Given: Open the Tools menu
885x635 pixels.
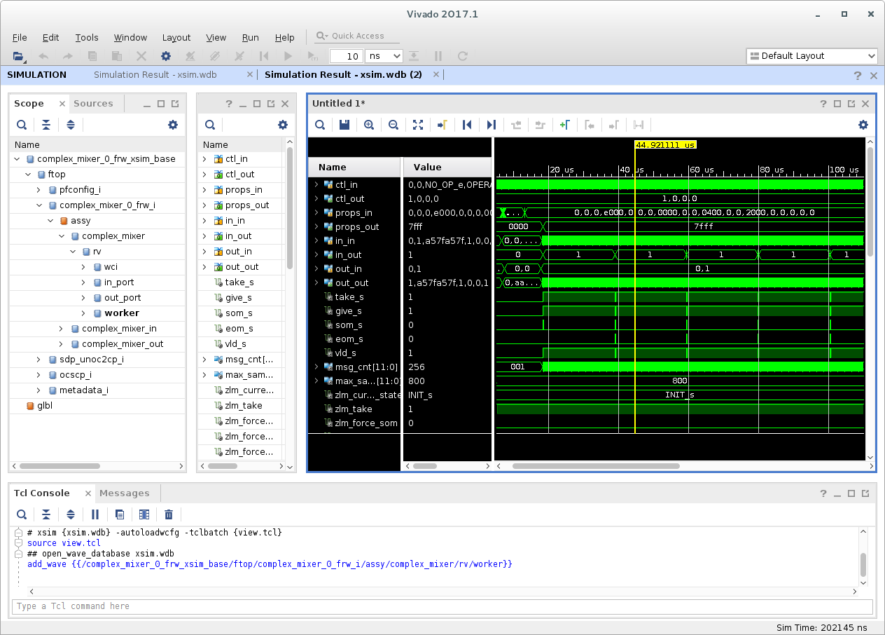Looking at the screenshot, I should coord(87,38).
